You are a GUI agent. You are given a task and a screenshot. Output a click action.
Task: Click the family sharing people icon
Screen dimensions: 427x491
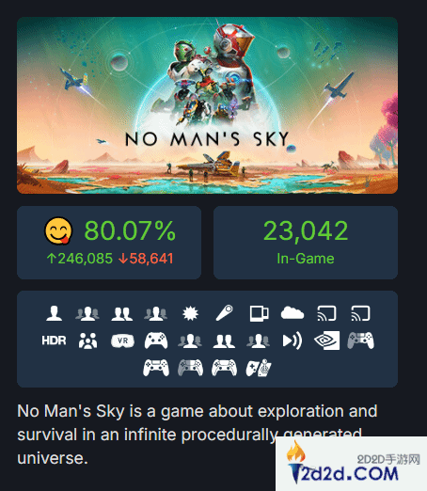point(87,341)
